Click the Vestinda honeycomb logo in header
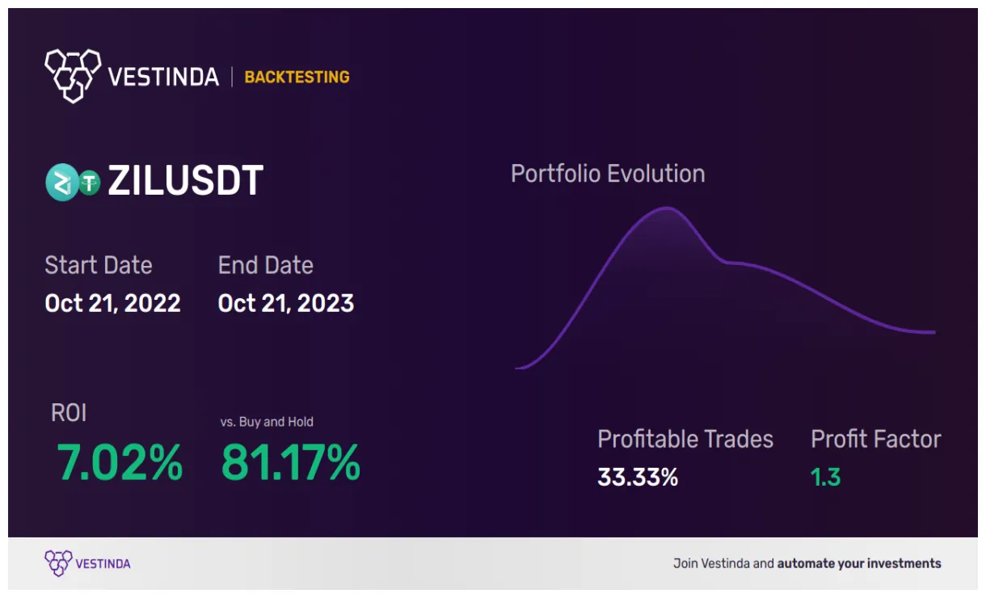 [x=73, y=76]
